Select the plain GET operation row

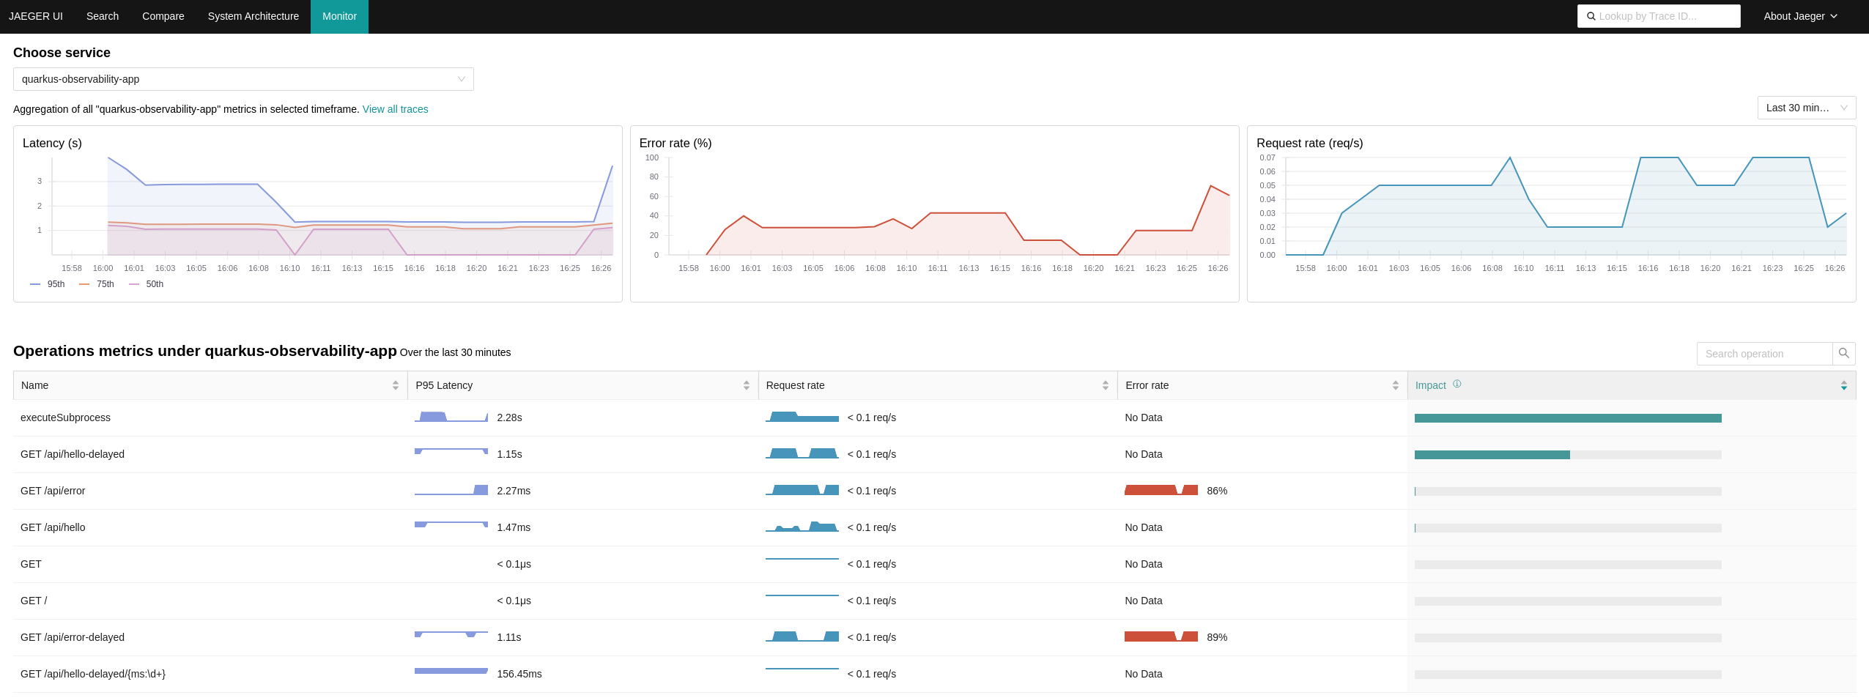[x=934, y=564]
